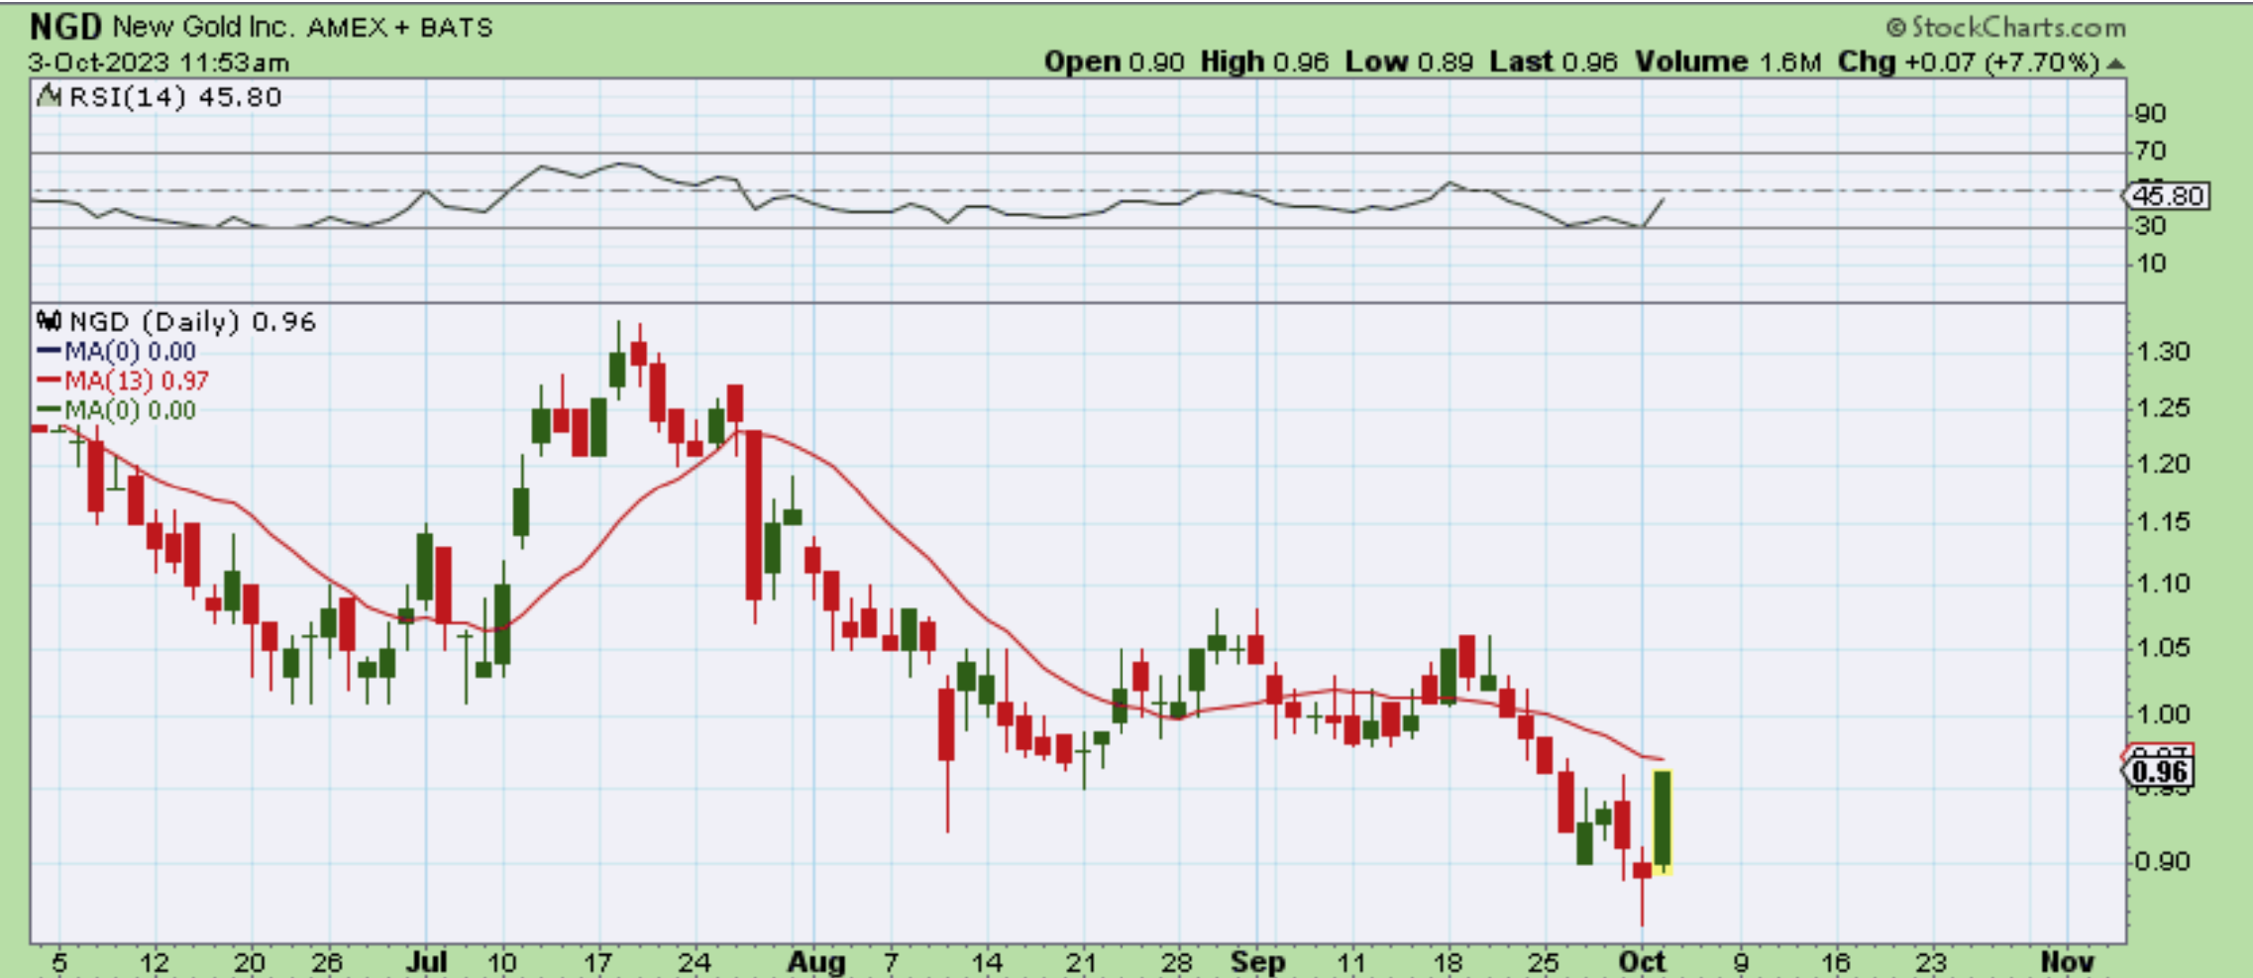2253x978 pixels.
Task: Click the red MA(13) legend swatch
Action: tap(49, 381)
